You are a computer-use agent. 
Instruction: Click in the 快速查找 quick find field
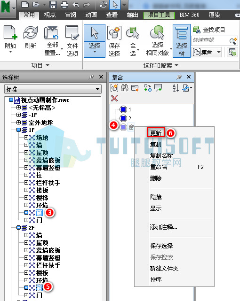(x=209, y=40)
